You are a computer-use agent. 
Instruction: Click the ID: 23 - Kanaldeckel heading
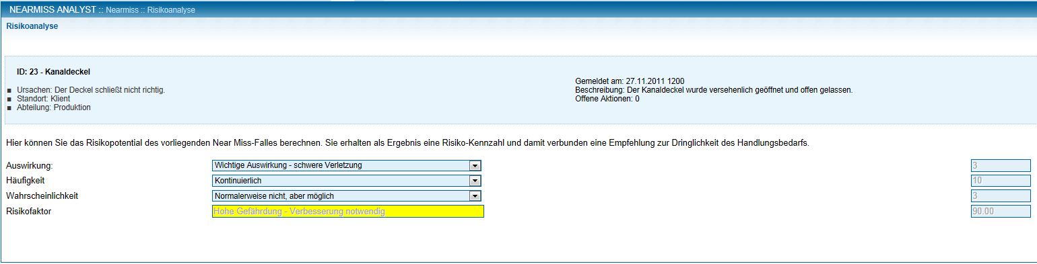click(x=53, y=72)
